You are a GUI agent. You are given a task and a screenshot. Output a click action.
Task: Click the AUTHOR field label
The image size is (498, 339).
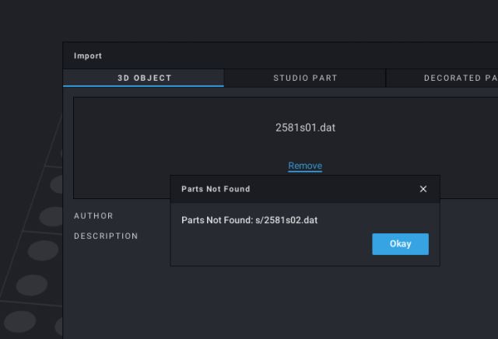93,216
